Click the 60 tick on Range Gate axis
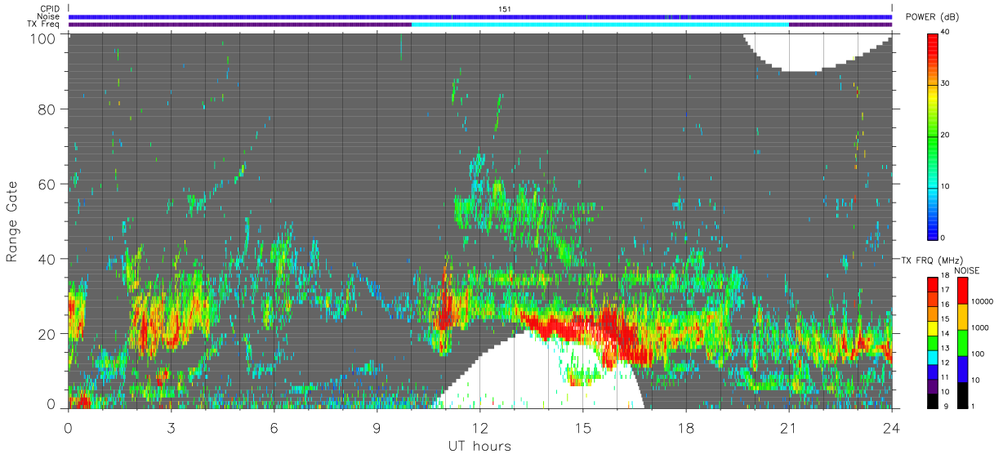This screenshot has height=463, width=1003. [x=47, y=184]
